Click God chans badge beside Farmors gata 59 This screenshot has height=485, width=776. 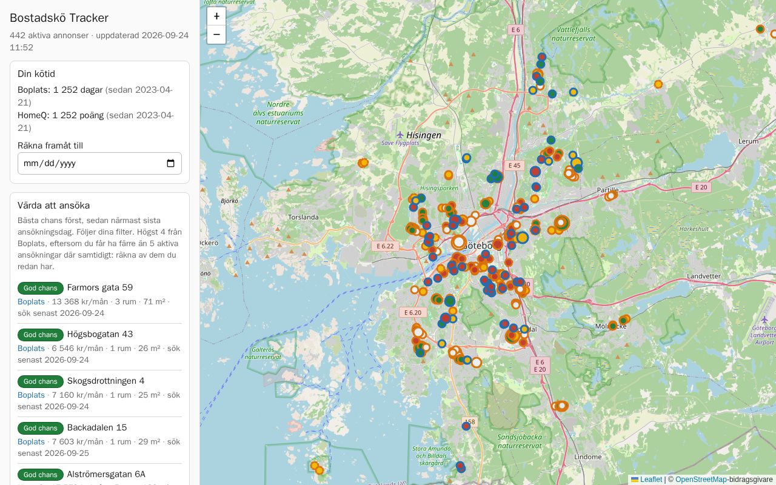point(41,288)
